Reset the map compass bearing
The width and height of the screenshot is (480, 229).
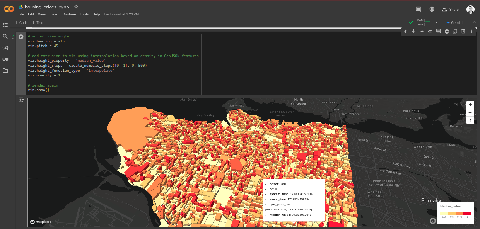pos(470,120)
